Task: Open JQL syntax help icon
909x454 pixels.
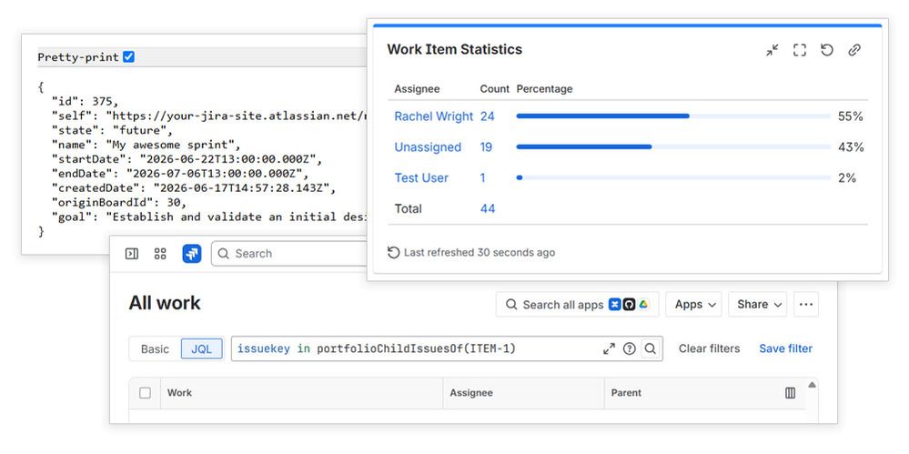Action: [x=629, y=348]
